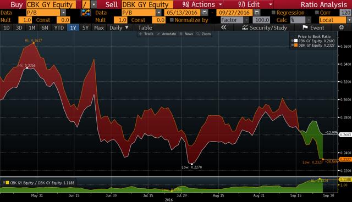Click the Sell side P/B data field
This screenshot has width=352, height=202.
tap(139, 13)
